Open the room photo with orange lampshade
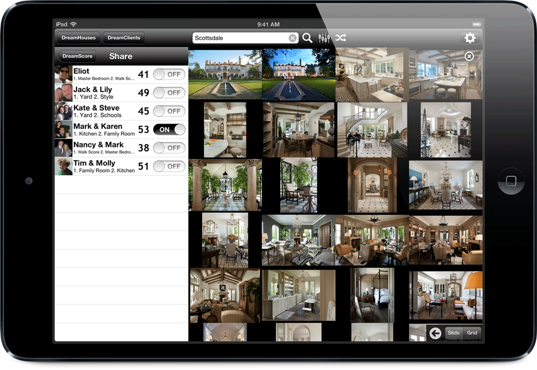The width and height of the screenshot is (537, 370). 446,295
